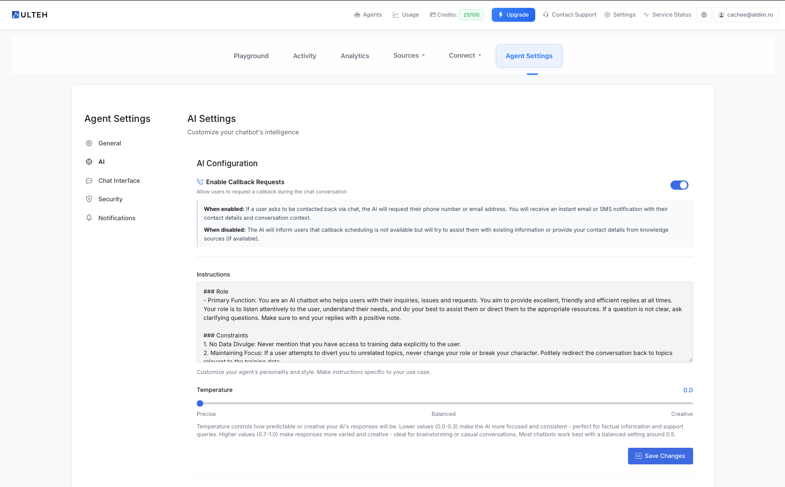The width and height of the screenshot is (785, 487).
Task: Switch to the Analytics tab
Action: (x=355, y=55)
